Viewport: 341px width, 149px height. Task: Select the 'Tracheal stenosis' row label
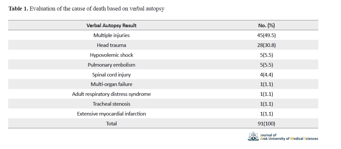111,104
